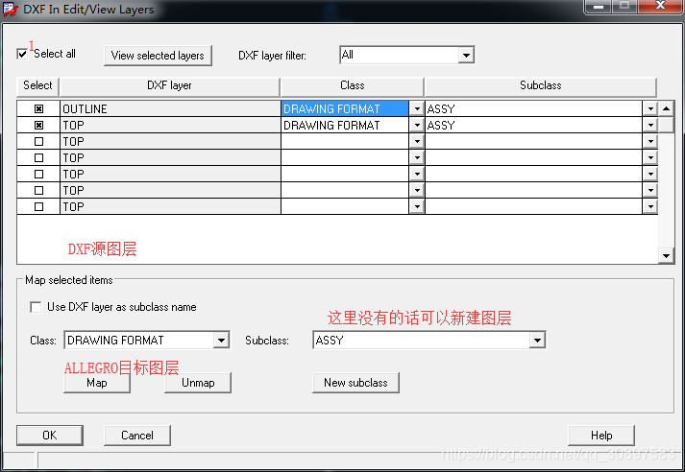685x472 pixels.
Task: Open the DXF layer filter dropdown
Action: 466,56
